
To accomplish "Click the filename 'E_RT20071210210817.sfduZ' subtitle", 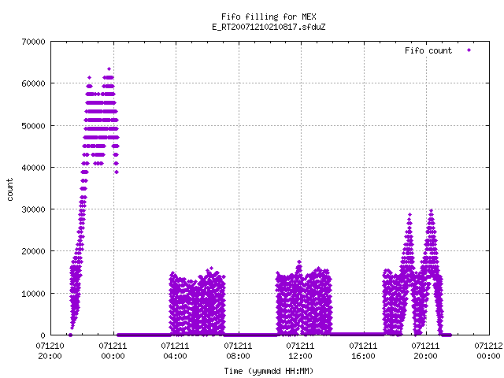I will coord(269,27).
